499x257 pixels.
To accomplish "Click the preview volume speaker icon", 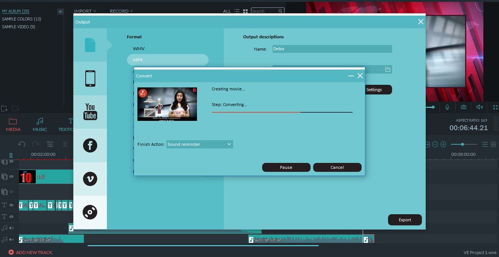I will click(479, 107).
